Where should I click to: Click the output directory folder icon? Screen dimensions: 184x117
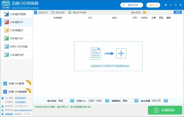tap(144, 12)
